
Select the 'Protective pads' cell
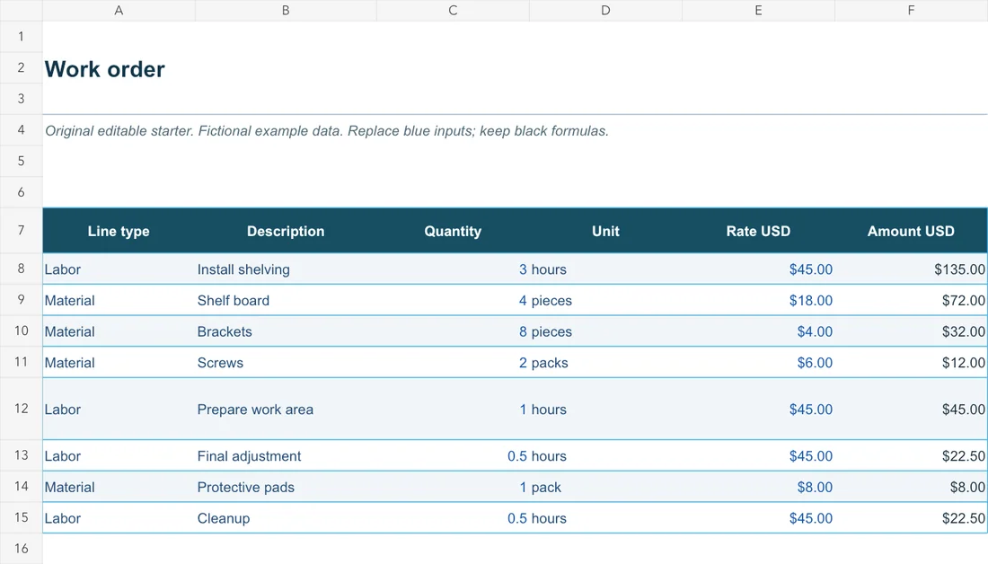click(286, 487)
